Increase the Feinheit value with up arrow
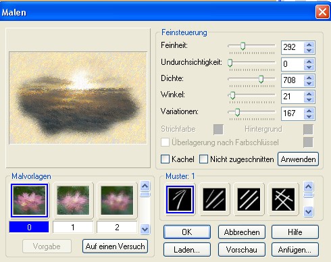331x262 pixels. click(x=309, y=45)
